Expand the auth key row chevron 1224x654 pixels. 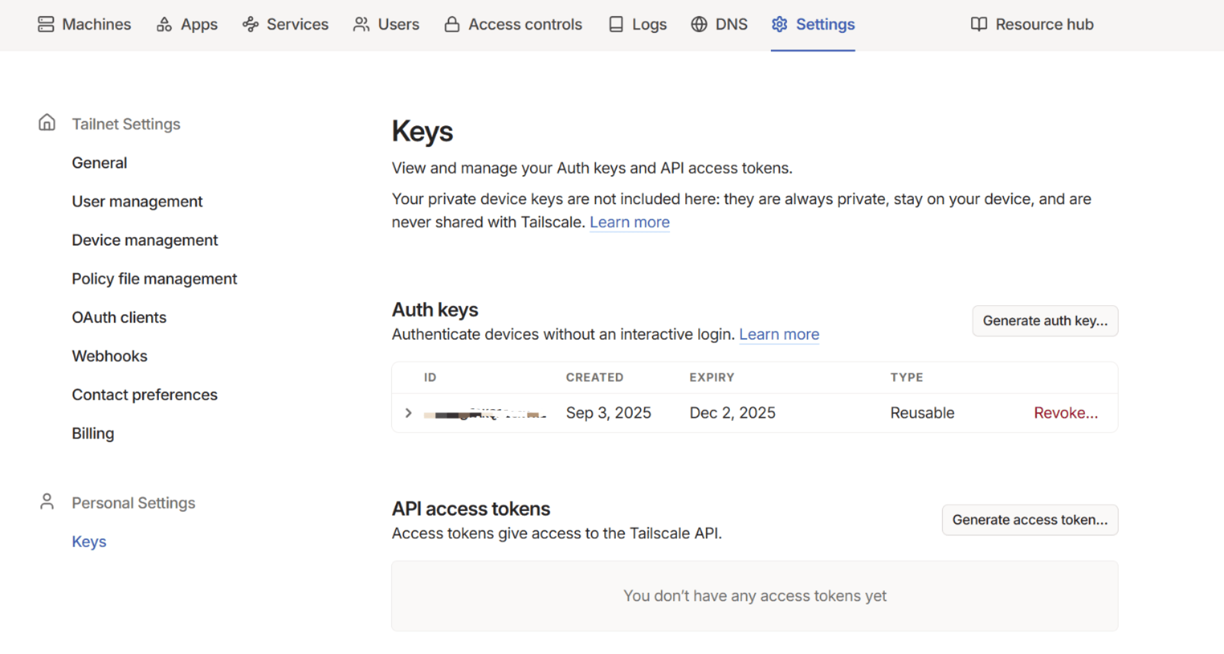[x=408, y=413]
